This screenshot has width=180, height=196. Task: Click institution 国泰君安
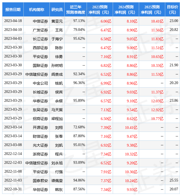point(40,181)
